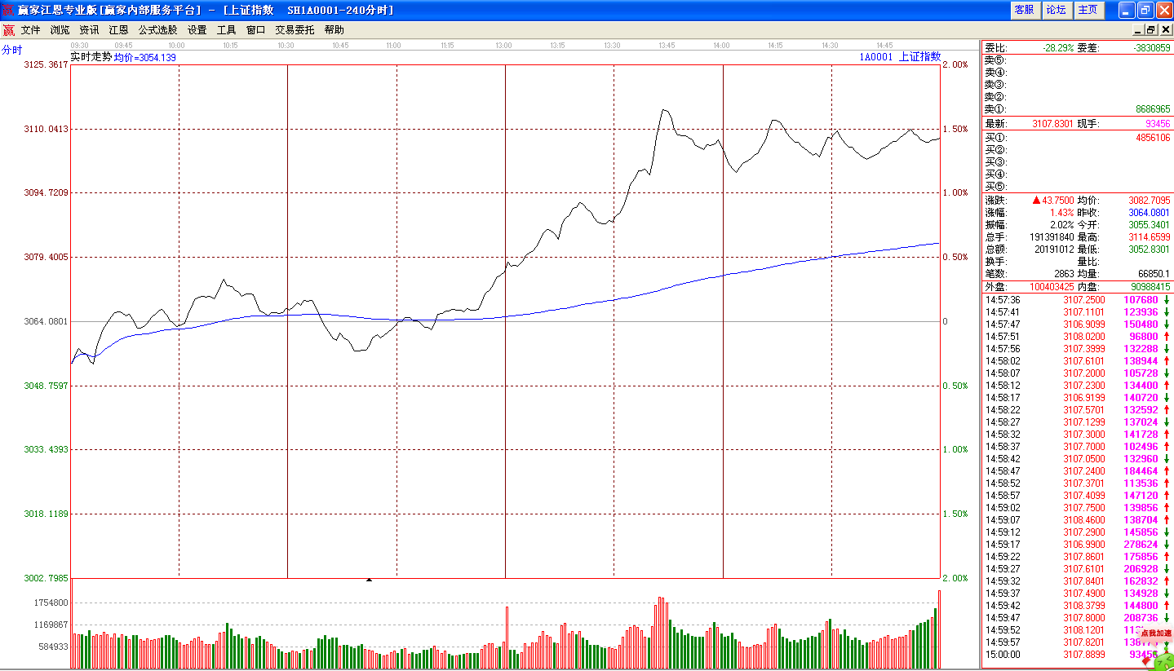
Task: Click the 今开 value 3055.3401
Action: [x=1150, y=224]
